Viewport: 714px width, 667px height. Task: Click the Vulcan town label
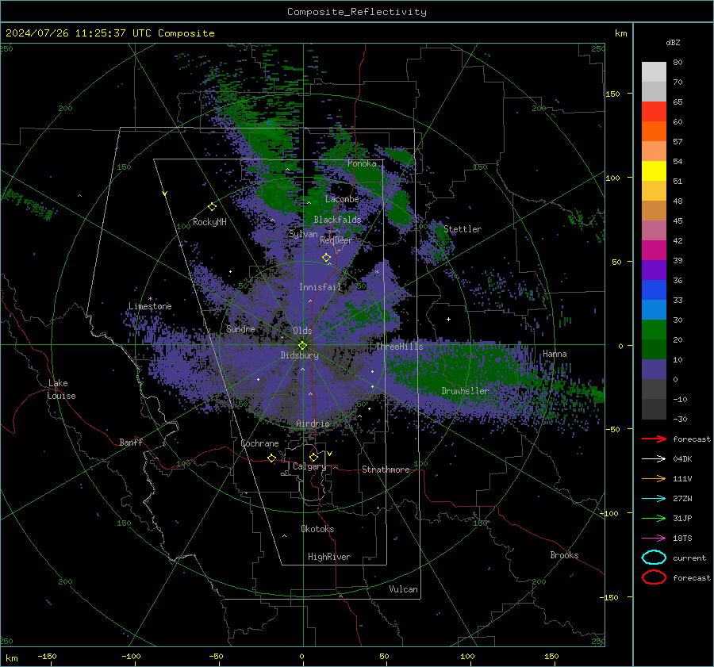[x=403, y=589]
